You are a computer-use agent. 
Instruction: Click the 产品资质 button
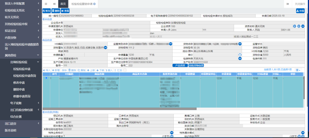click(179, 66)
